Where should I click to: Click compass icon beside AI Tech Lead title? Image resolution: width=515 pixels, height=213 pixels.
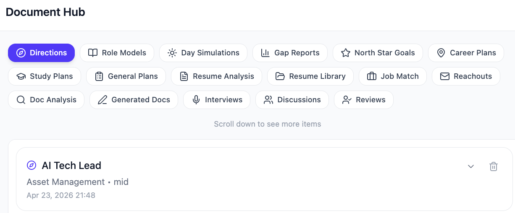(x=32, y=165)
